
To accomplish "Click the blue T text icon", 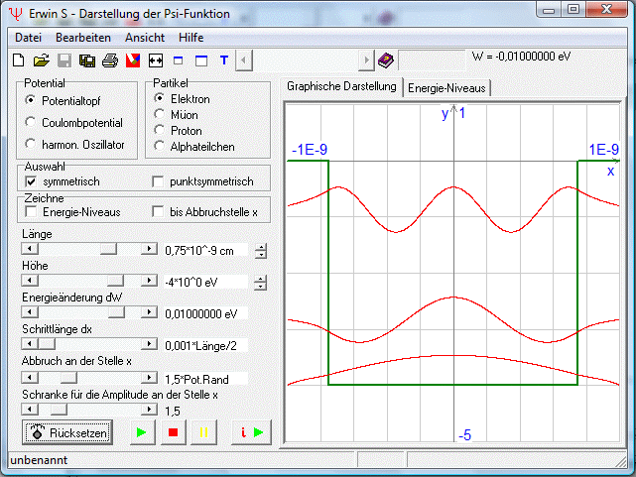I will 224,60.
